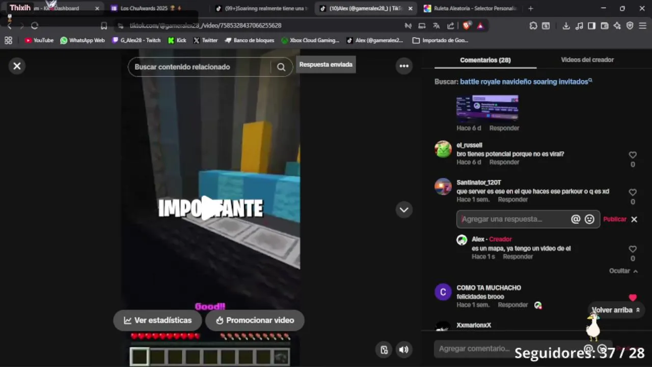Open Twitter bookmark
Image resolution: width=652 pixels, height=367 pixels.
point(205,40)
